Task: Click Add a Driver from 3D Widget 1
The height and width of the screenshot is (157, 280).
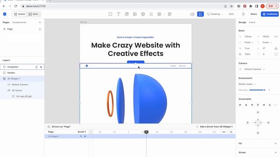Action: [x=214, y=126]
